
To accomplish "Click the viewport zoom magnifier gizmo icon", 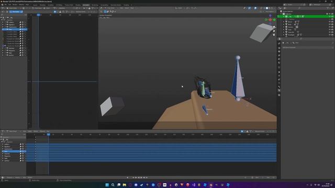I will [274, 27].
